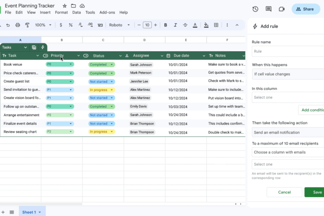Open the Priority column dropdown arrow

[x=78, y=55]
